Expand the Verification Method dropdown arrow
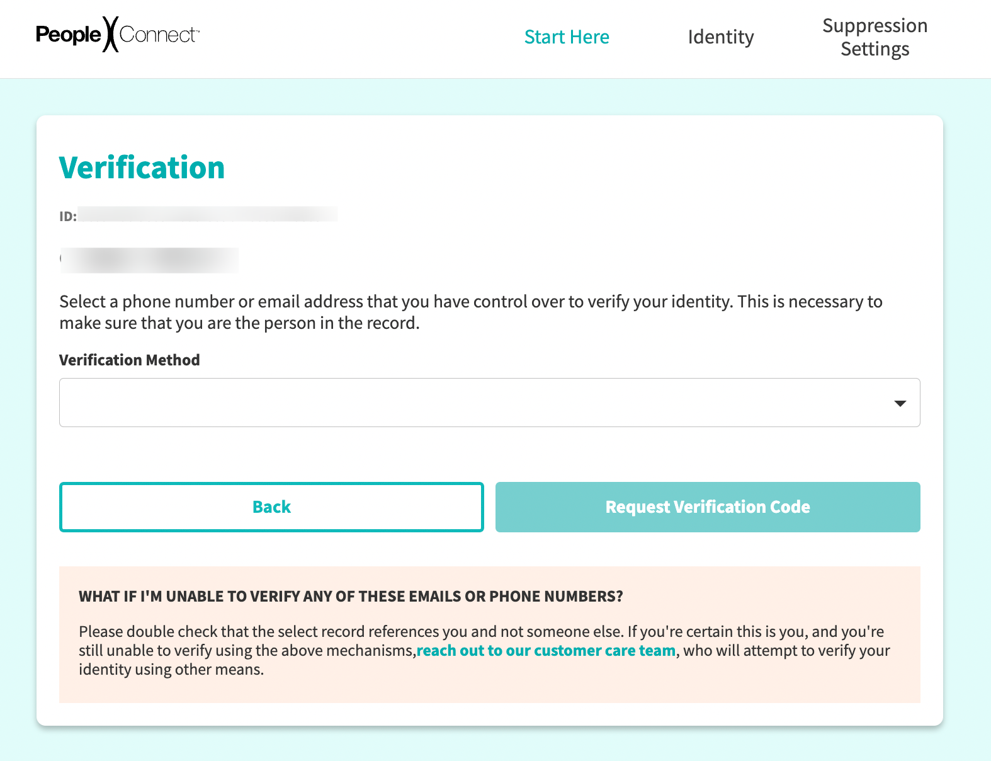Viewport: 991px width, 761px height. [900, 403]
